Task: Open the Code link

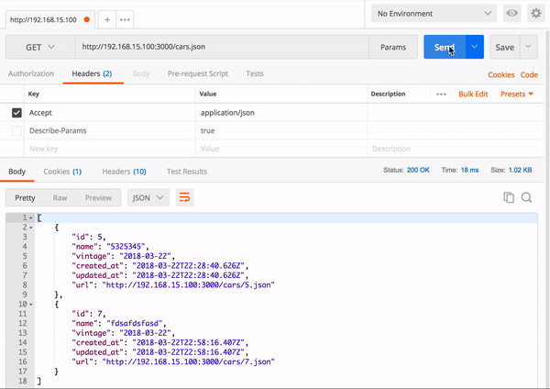Action: [529, 75]
